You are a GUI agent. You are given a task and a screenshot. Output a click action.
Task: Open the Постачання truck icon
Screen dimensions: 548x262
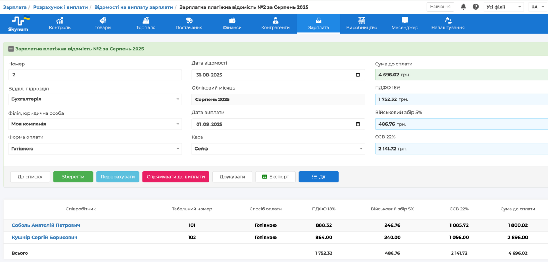click(189, 20)
